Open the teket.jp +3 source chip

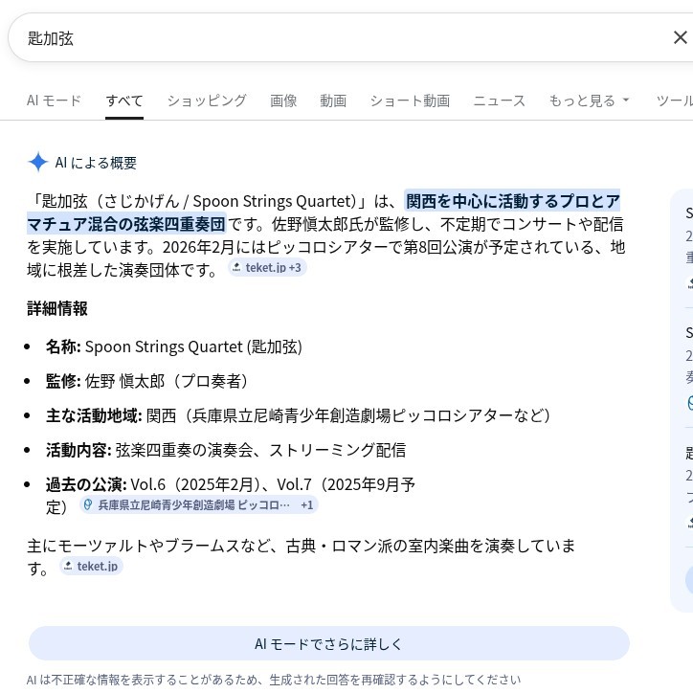[x=267, y=268]
